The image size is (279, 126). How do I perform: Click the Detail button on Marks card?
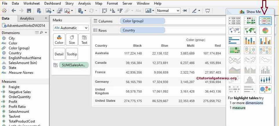point(59,54)
